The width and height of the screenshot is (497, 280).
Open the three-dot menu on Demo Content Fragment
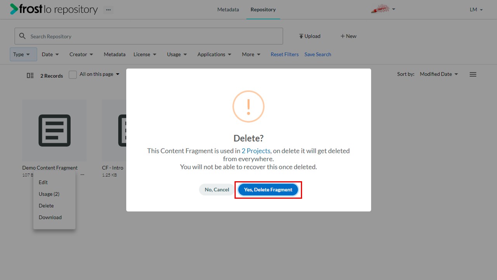pyautogui.click(x=82, y=175)
